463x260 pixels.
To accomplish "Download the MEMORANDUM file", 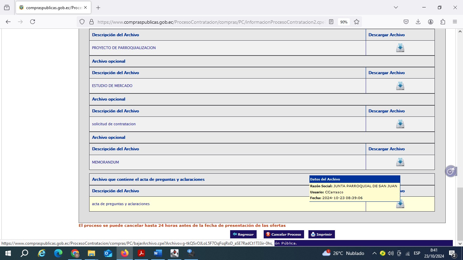I will (400, 162).
